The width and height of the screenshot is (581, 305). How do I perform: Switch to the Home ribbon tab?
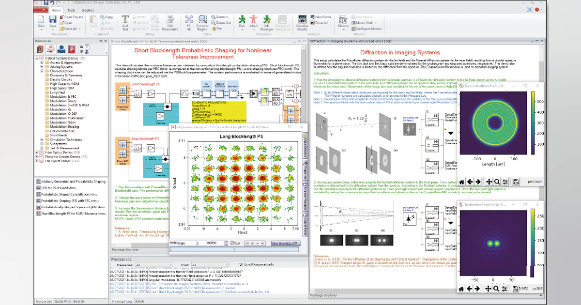point(56,10)
